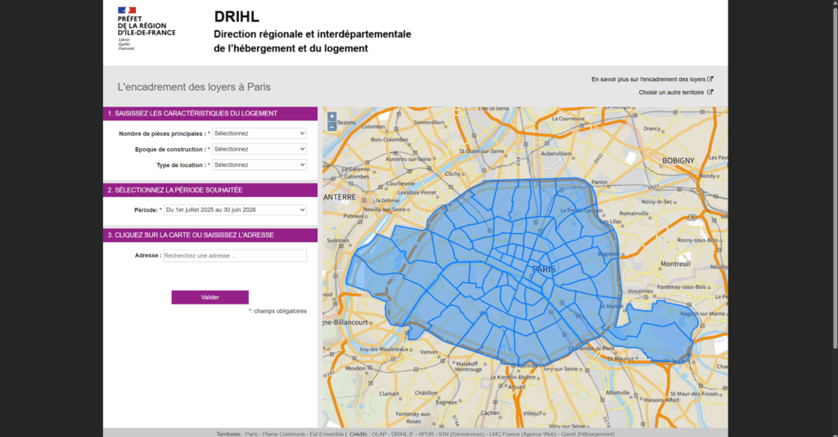Click the 'Charenton-le-Pont' label on the map
This screenshot has width=838, height=437.
(591, 349)
